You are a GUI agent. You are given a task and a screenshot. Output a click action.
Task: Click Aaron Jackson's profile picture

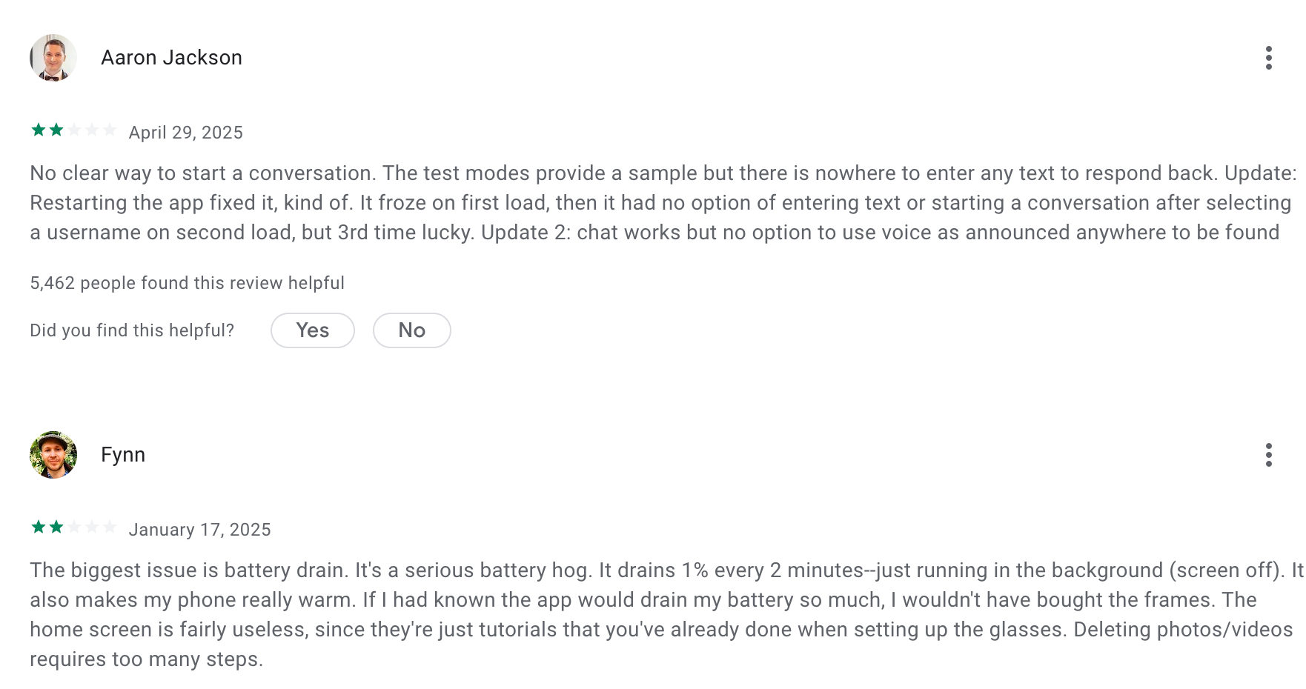tap(53, 58)
